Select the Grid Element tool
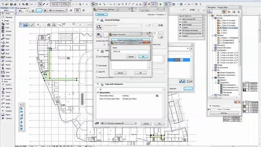 [x=7, y=85]
